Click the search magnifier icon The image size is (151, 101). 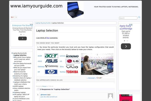[139, 17]
